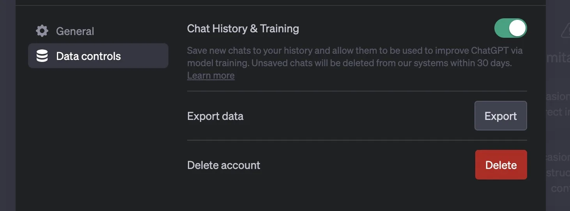The width and height of the screenshot is (570, 211).
Task: Click the Delete account label
Action: (x=223, y=165)
